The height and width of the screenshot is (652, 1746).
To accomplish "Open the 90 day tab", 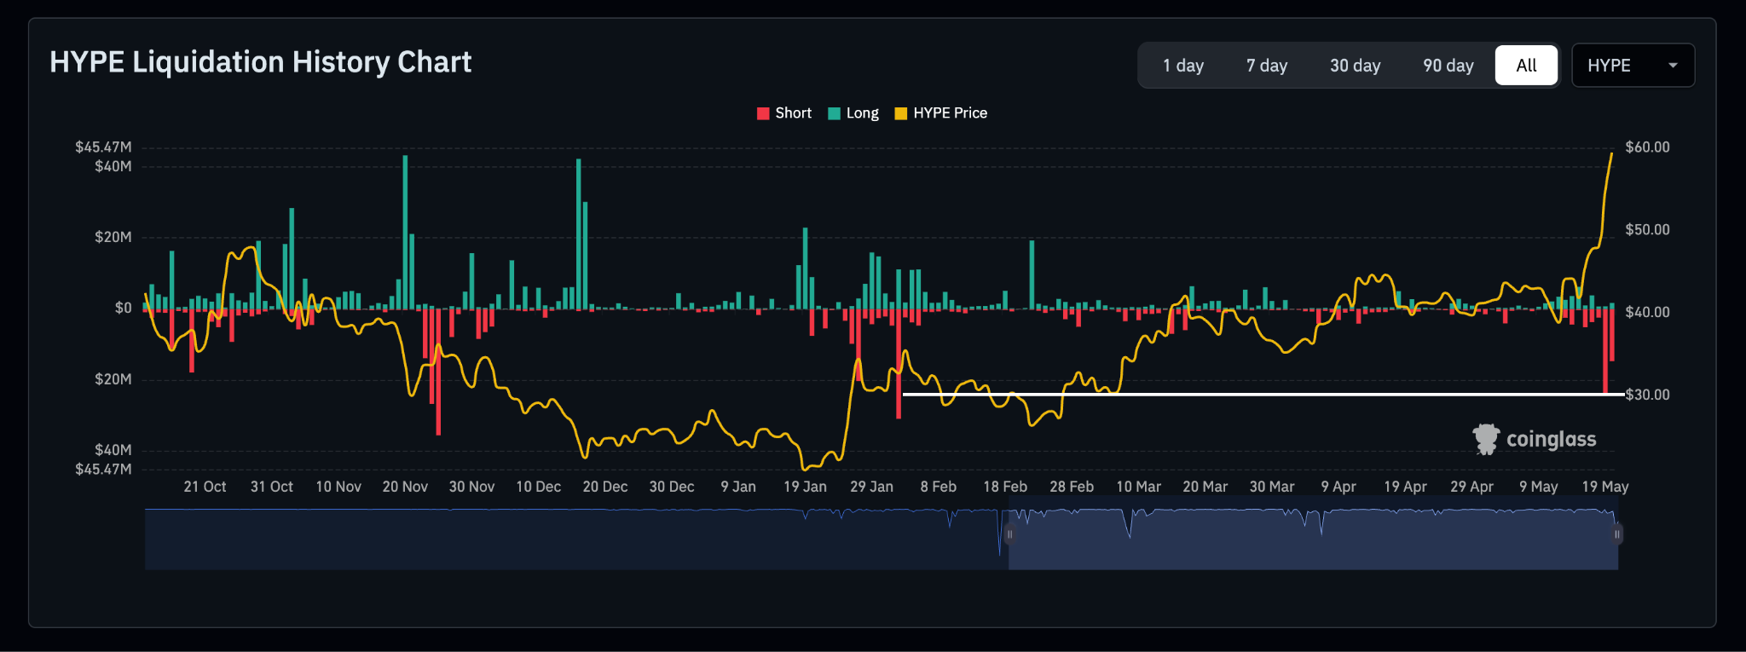I will [1448, 66].
